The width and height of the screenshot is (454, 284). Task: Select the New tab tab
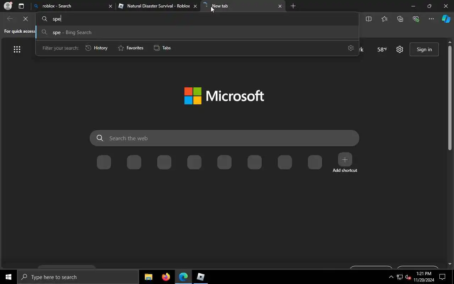242,6
